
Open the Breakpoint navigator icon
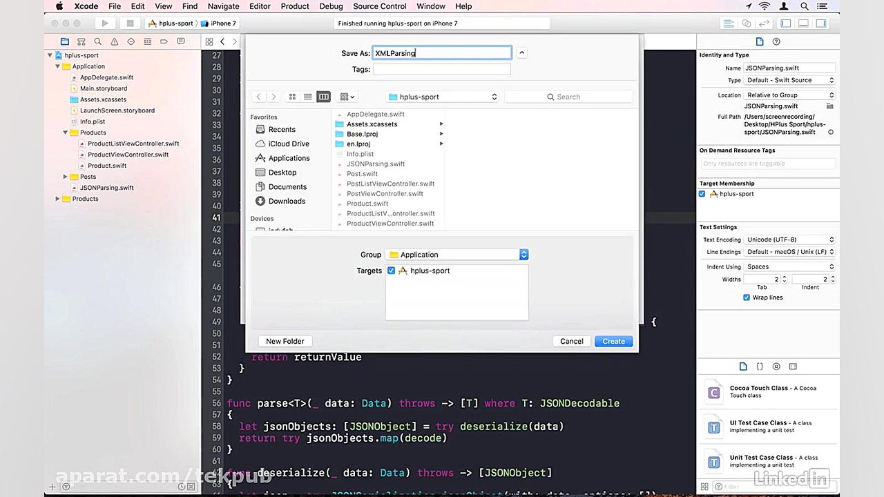click(164, 41)
